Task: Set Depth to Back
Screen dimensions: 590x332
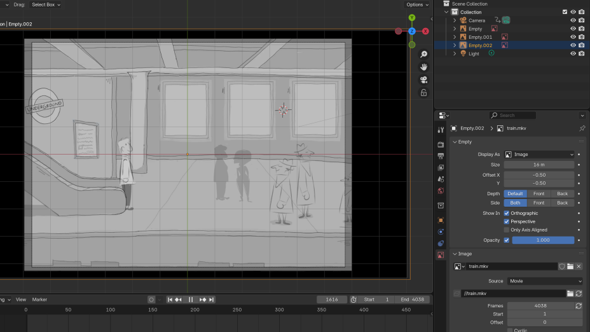Action: 563,194
